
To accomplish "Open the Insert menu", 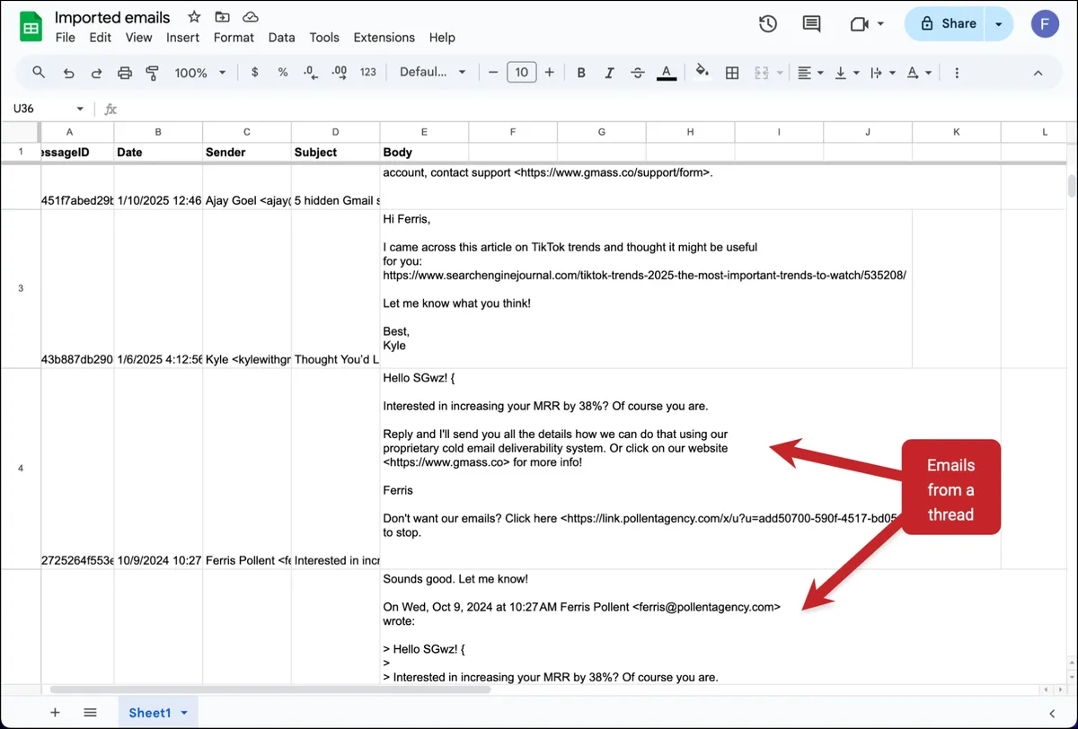I will coord(183,38).
